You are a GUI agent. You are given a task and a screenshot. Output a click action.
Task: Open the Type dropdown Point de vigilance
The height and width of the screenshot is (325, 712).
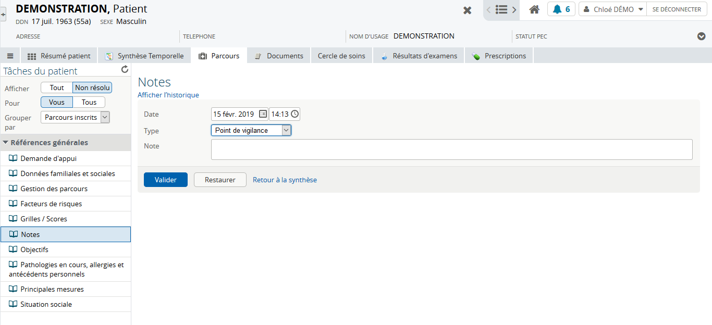click(x=251, y=130)
